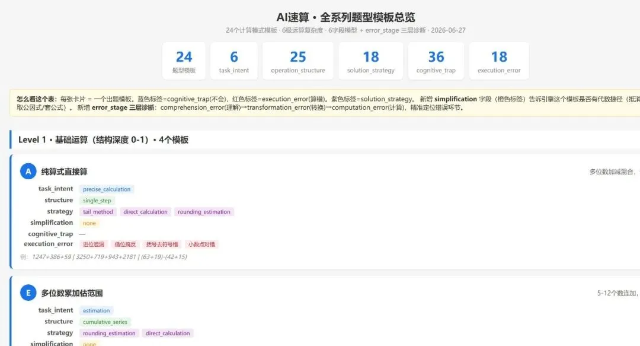Click direct_calculation tag in the 多位数累加估范围 card
Image resolution: width=640 pixels, height=346 pixels.
click(x=168, y=334)
